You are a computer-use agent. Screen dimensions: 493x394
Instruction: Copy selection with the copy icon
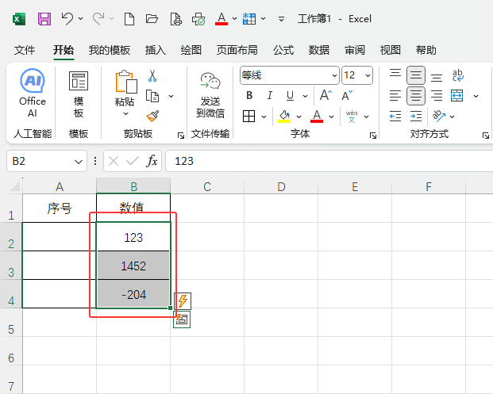(152, 96)
